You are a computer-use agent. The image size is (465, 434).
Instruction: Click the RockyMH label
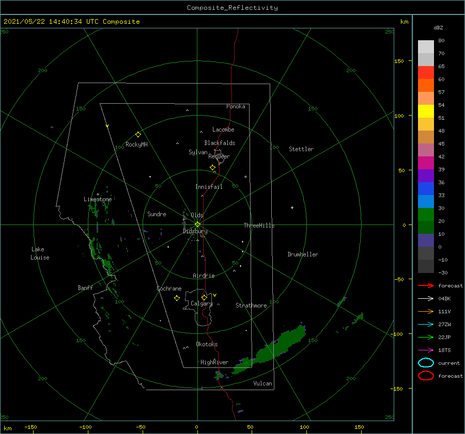point(136,144)
